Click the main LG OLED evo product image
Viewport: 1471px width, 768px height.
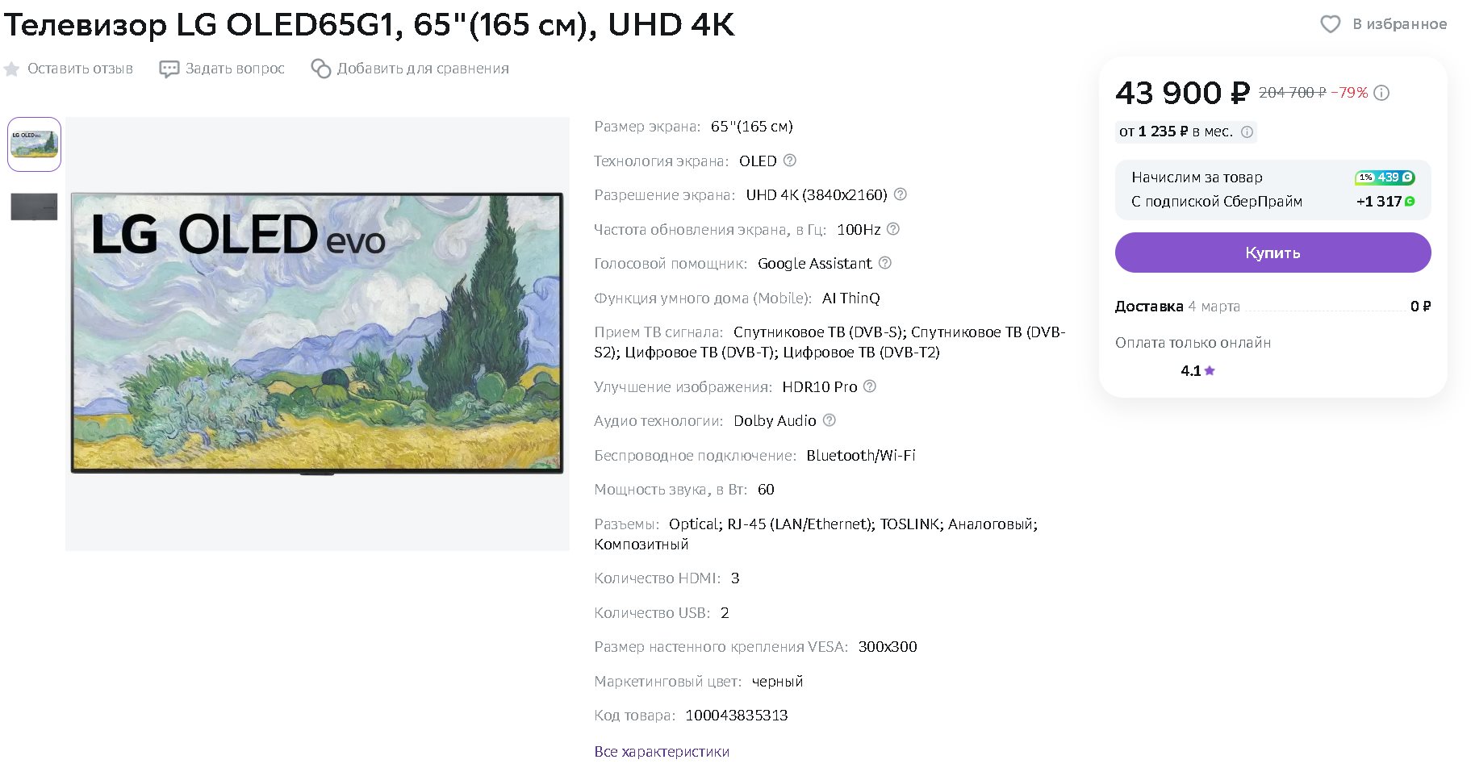point(317,333)
